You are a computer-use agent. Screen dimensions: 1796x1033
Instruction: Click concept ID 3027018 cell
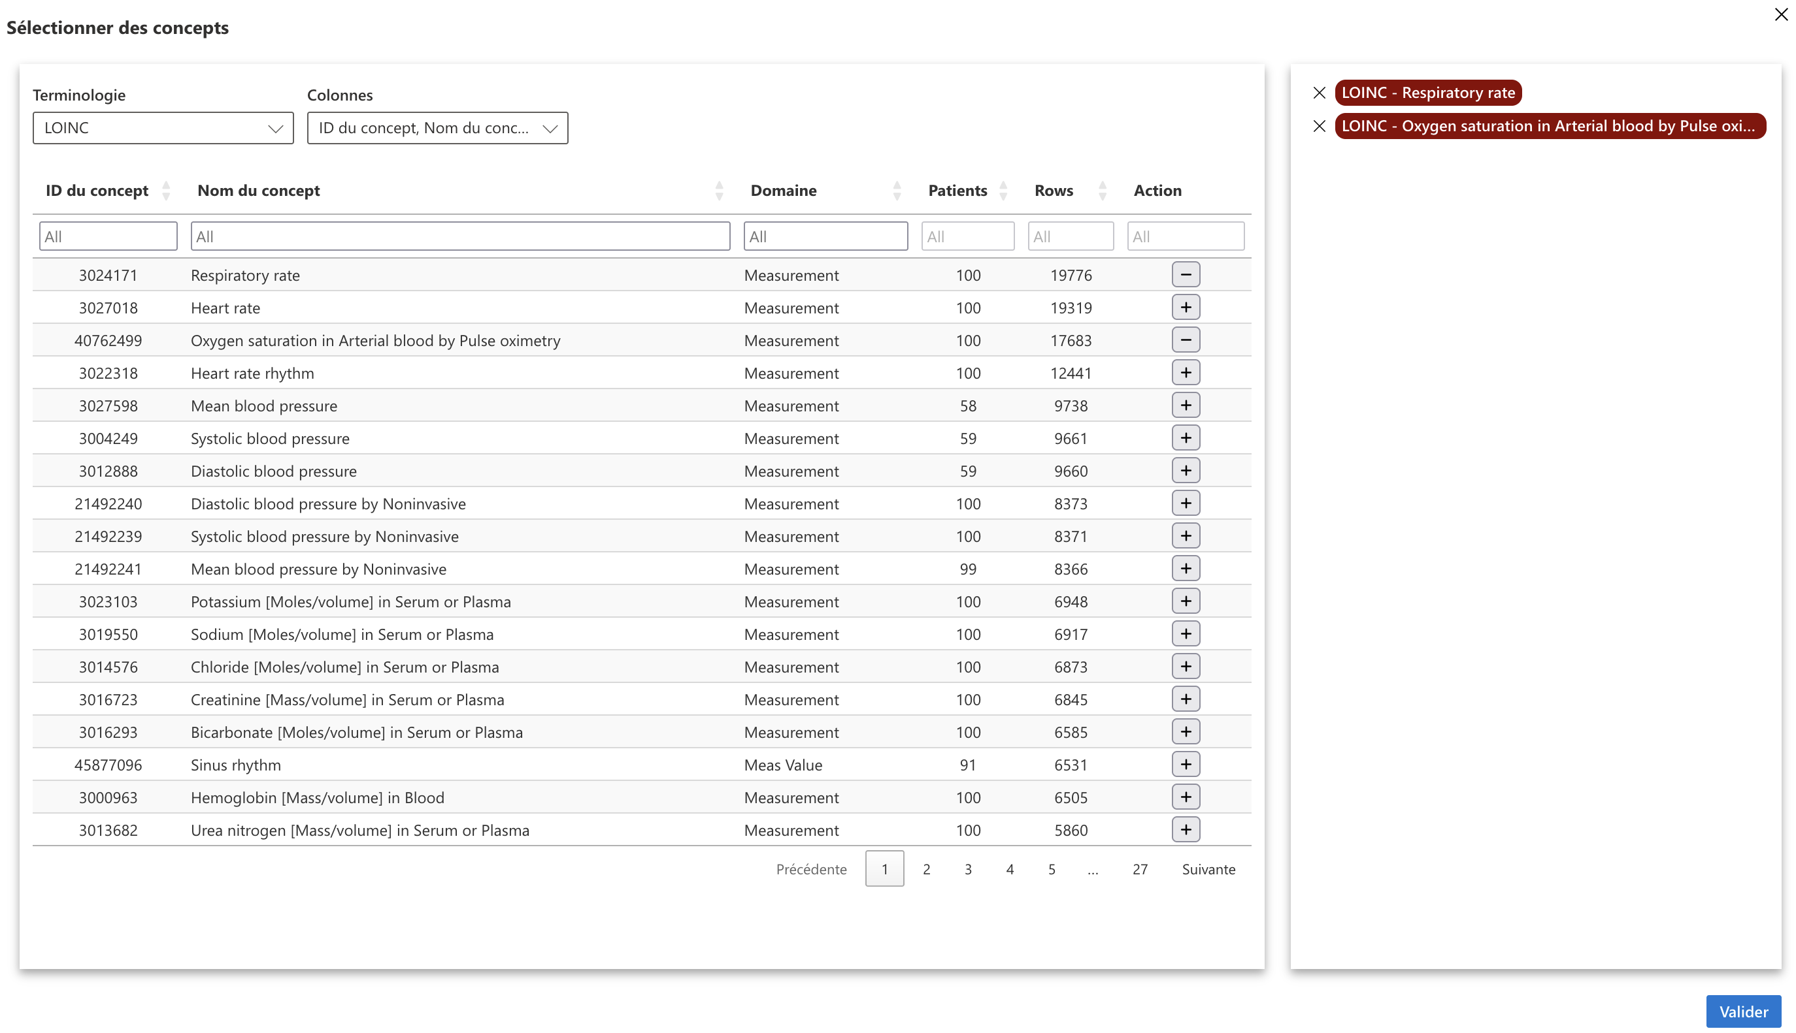[x=108, y=308]
